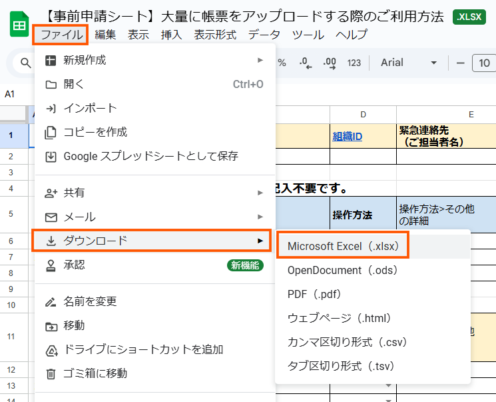Image resolution: width=496 pixels, height=402 pixels.
Task: Click the percent format icon
Action: [x=282, y=63]
